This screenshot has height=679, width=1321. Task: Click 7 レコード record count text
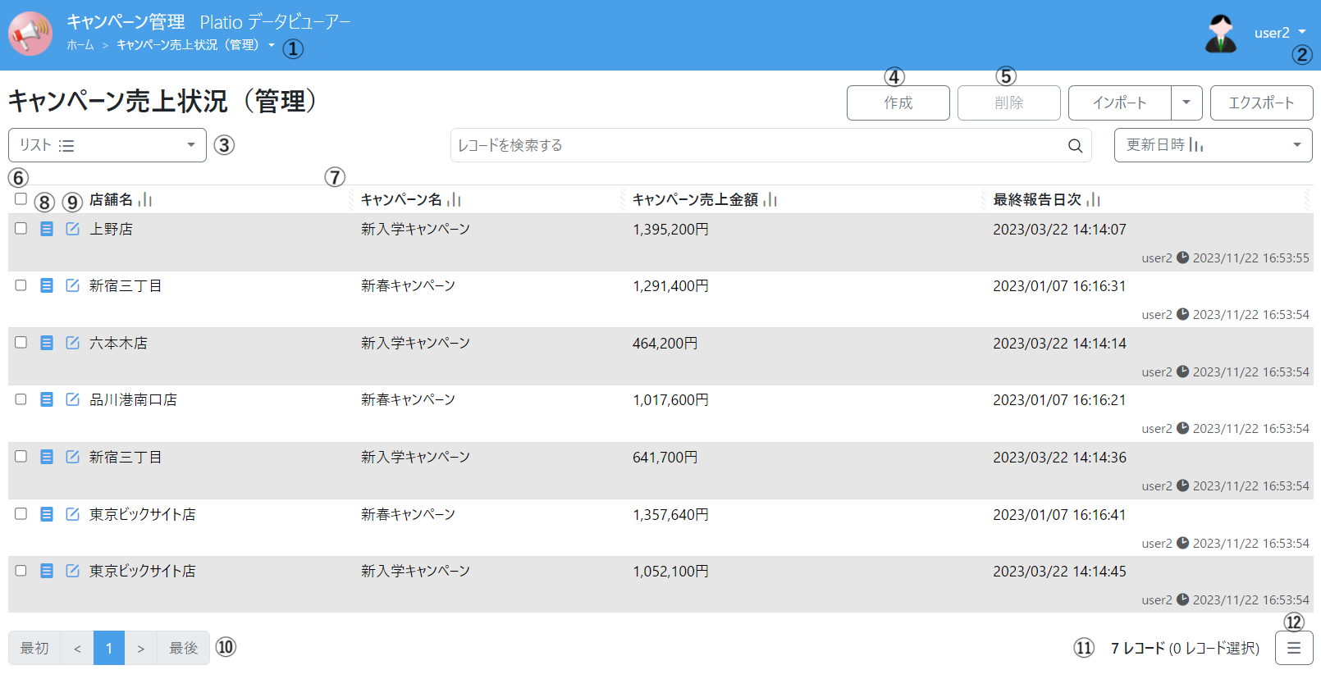(1138, 649)
